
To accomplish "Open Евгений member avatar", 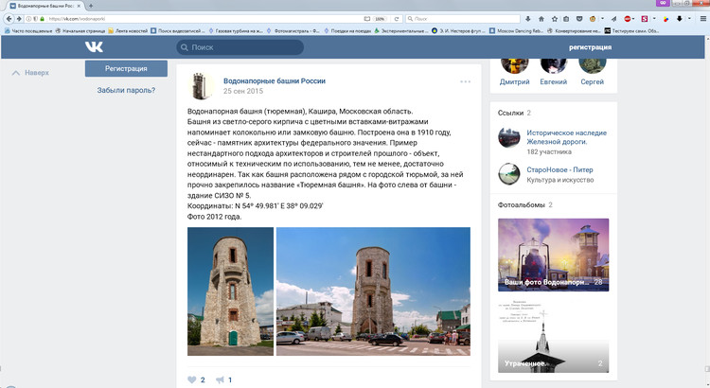I will click(x=554, y=65).
